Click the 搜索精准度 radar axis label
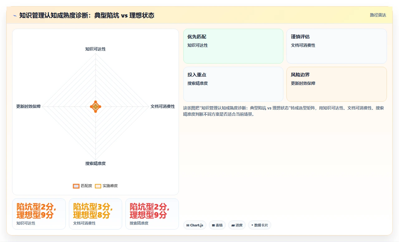Viewport: 399px width, 242px height. coord(95,163)
